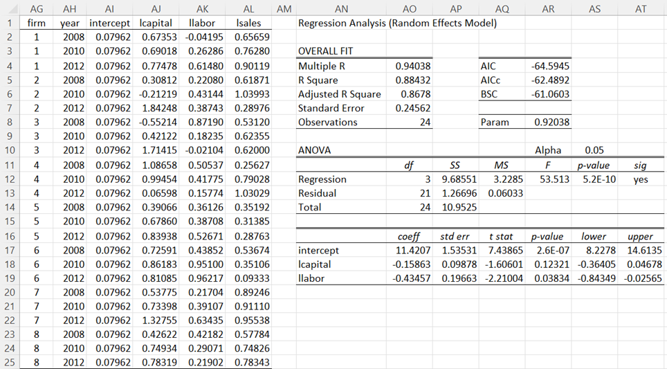Click the intercept coeff value 11.4207

click(413, 250)
